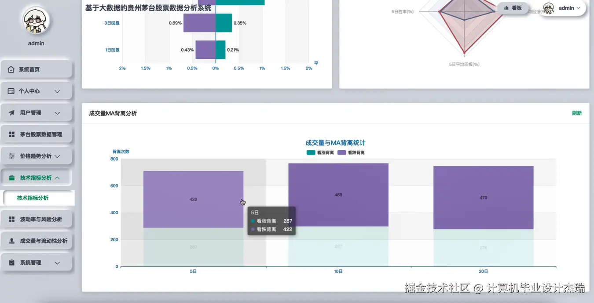Click the sliders icon beside 价格趋势分析
Viewport: 594px width, 303px height.
point(11,156)
